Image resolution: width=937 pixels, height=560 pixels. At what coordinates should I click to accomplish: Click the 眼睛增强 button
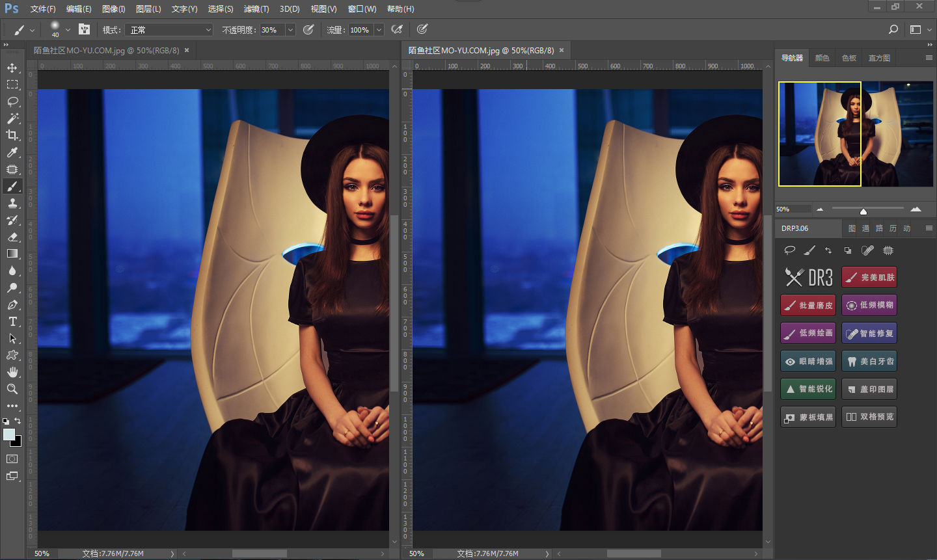pyautogui.click(x=808, y=361)
